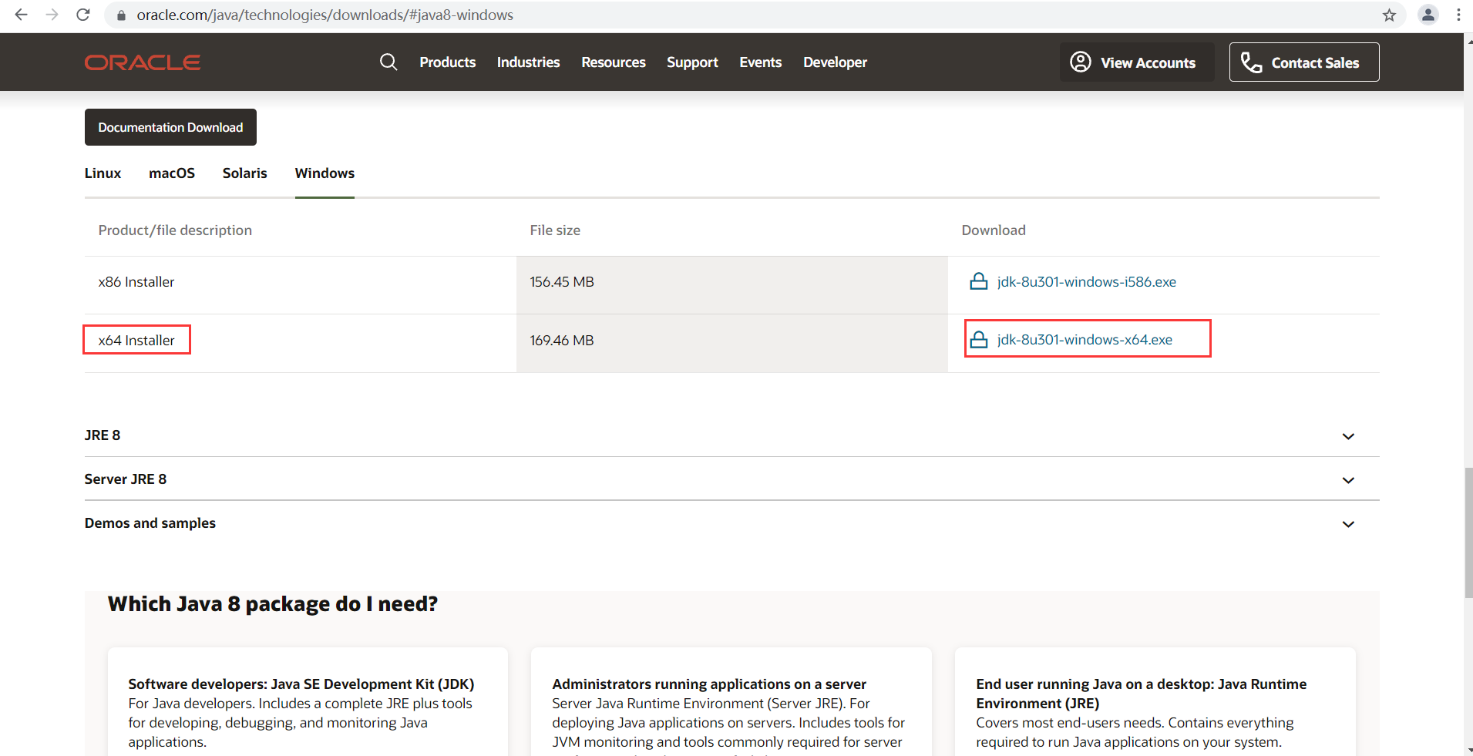Click the JRE 8 heading

(x=103, y=435)
